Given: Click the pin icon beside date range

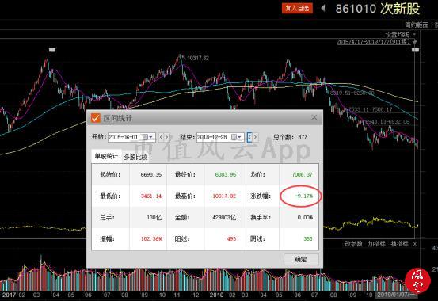Looking at the screenshot, I should click(x=414, y=42).
